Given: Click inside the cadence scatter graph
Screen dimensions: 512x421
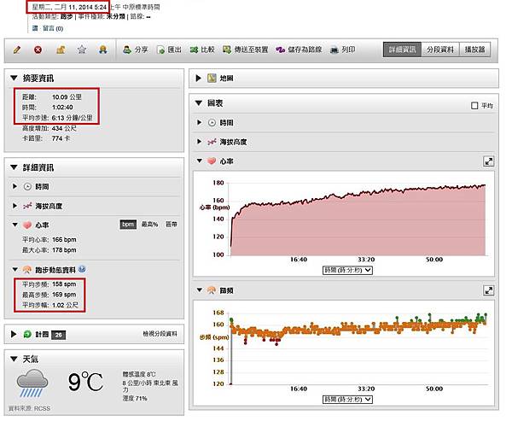Looking at the screenshot, I should (x=358, y=348).
